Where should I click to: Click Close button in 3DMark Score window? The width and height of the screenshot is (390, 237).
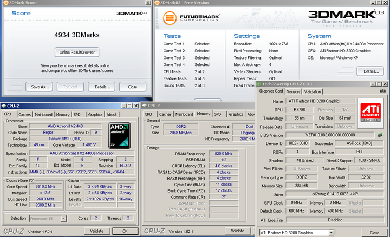(133, 87)
